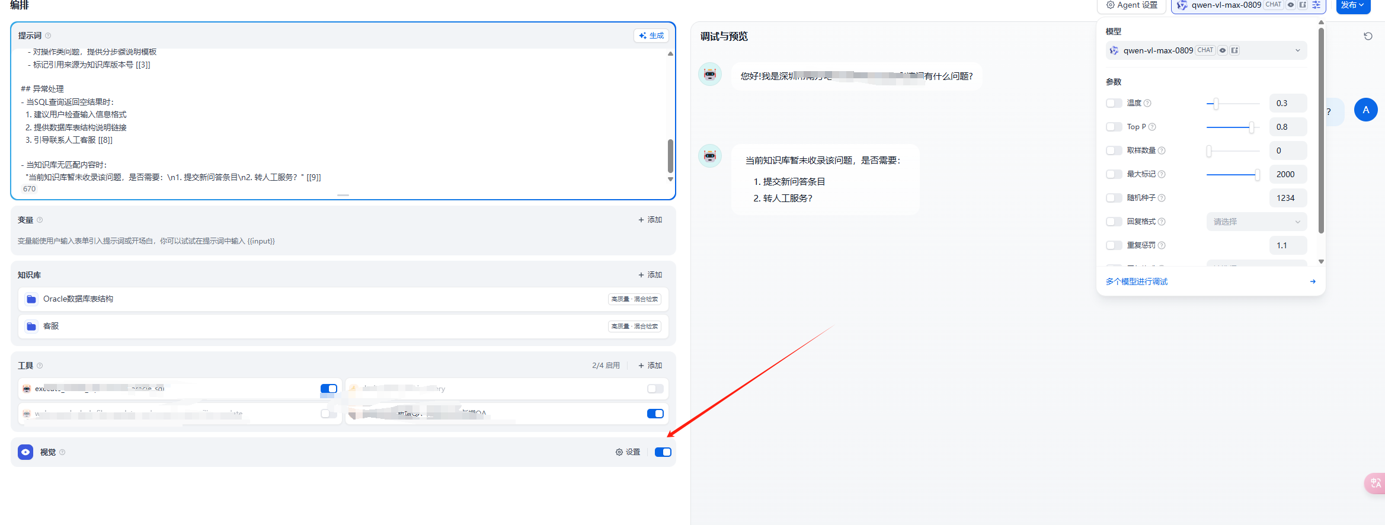Click the 多个模型进行调试 link
The image size is (1385, 525).
[x=1136, y=281]
